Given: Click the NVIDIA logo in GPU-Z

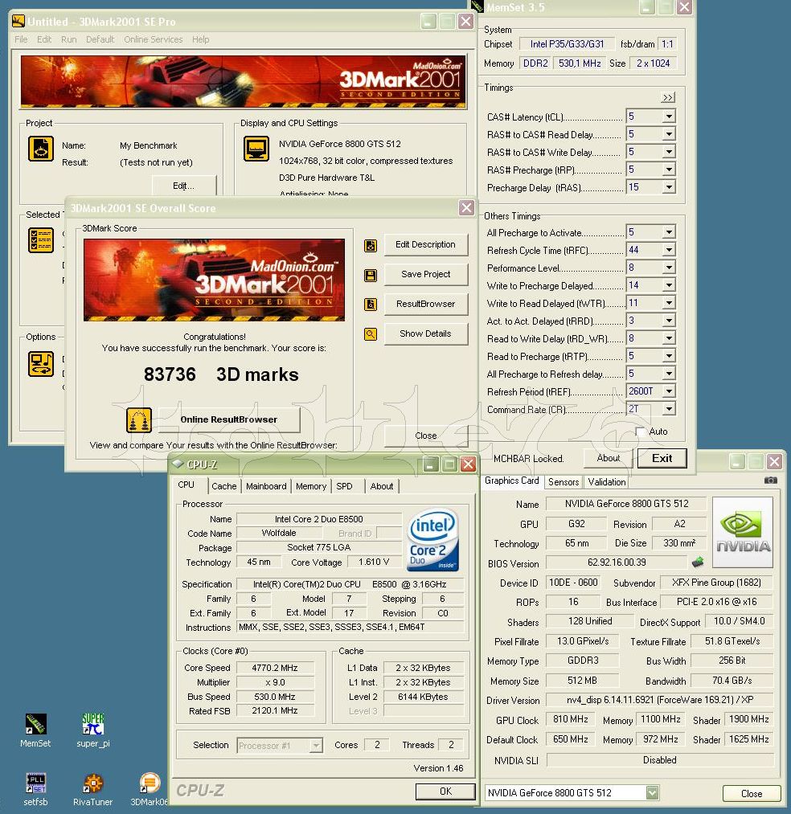Looking at the screenshot, I should point(743,532).
